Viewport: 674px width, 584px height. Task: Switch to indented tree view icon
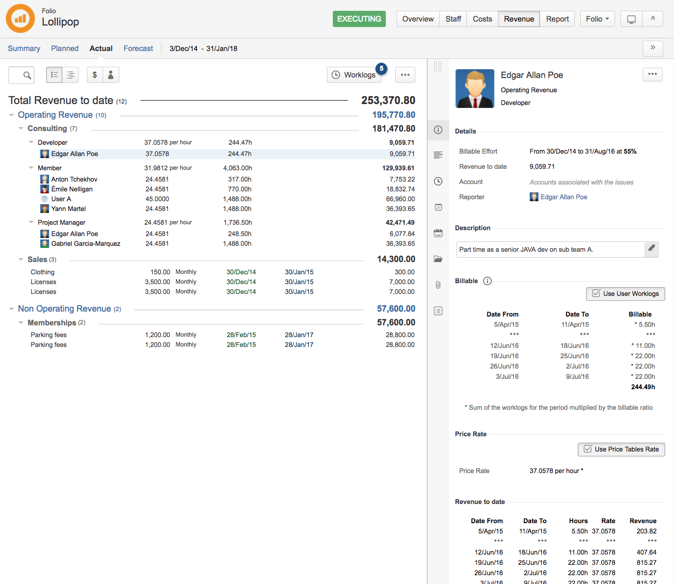71,75
